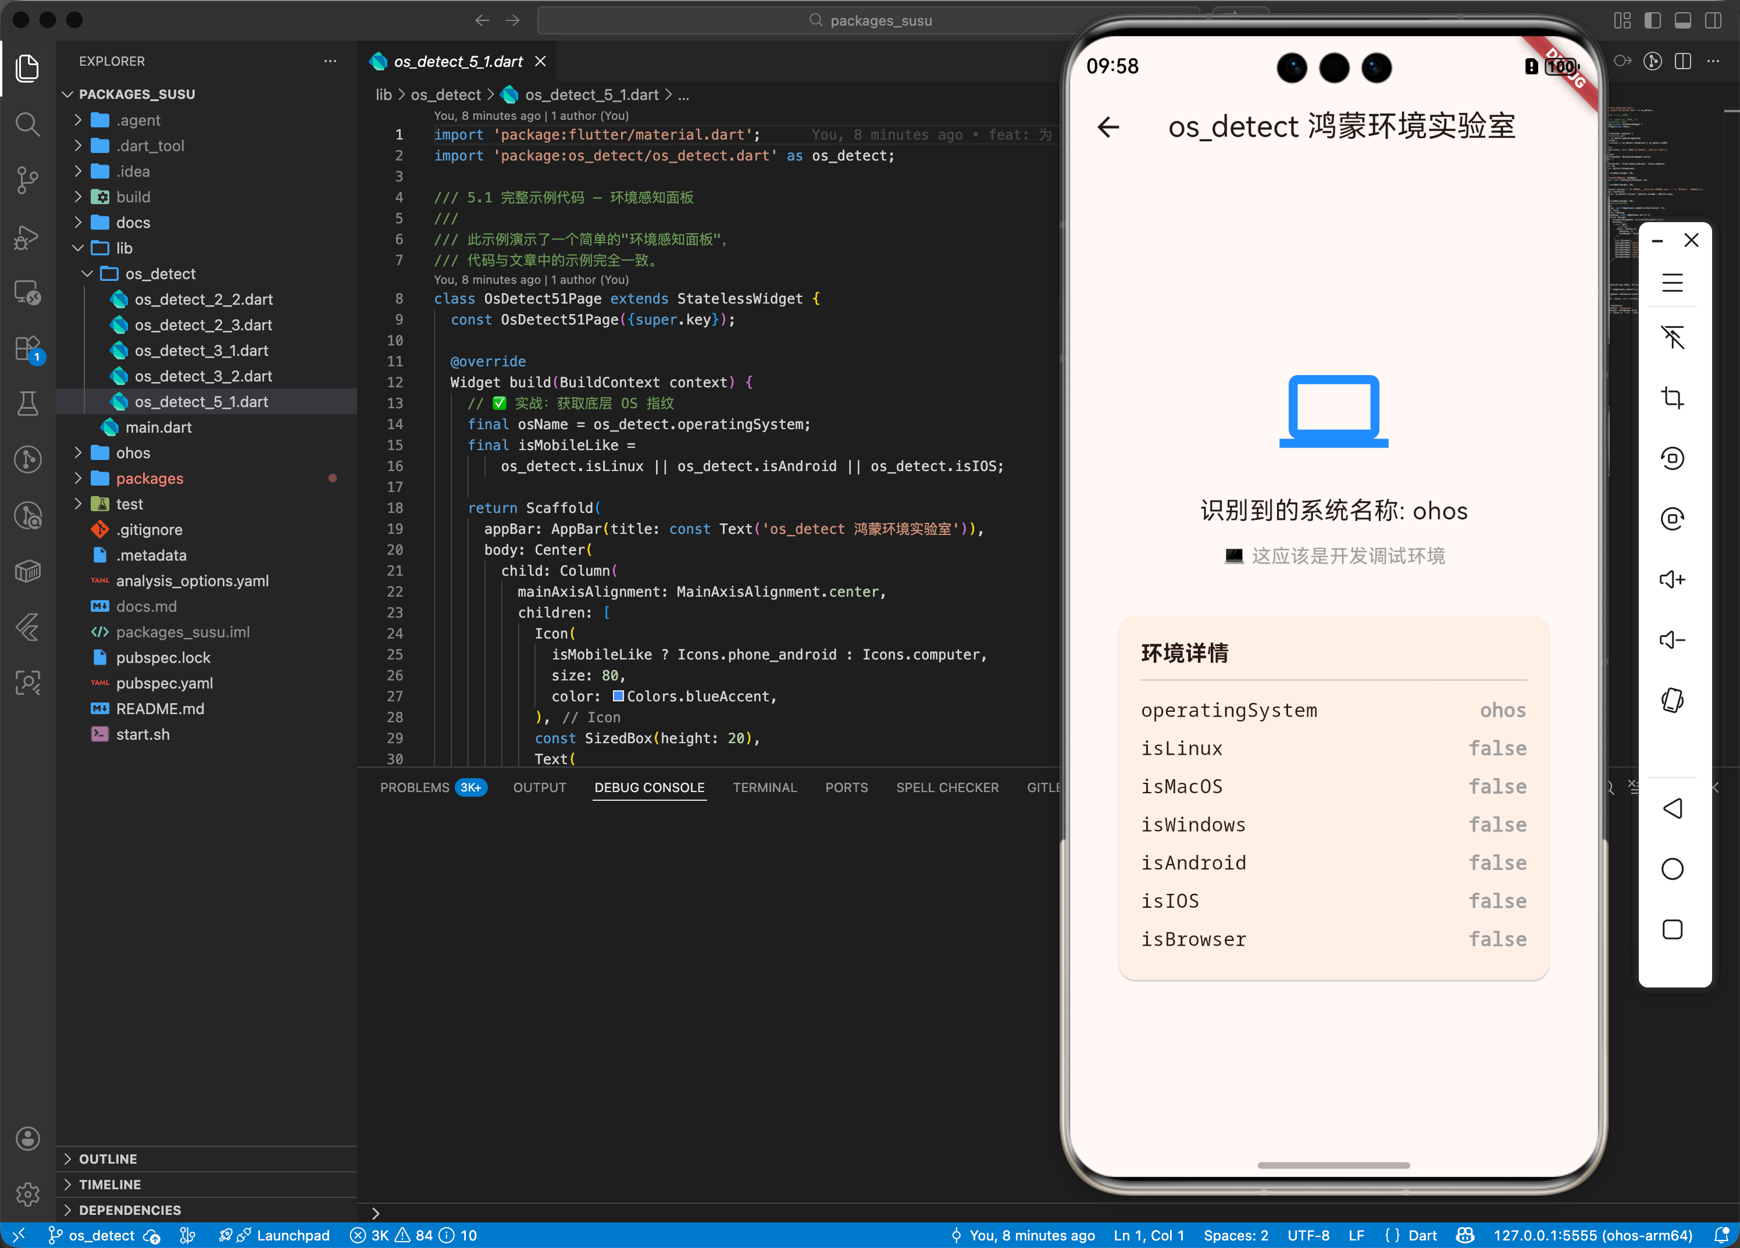Open Run and Debug view
This screenshot has width=1740, height=1248.
click(x=27, y=237)
